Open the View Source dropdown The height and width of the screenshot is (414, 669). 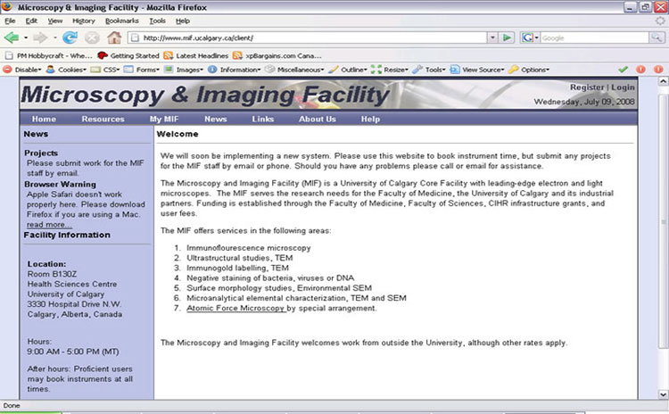(477, 70)
